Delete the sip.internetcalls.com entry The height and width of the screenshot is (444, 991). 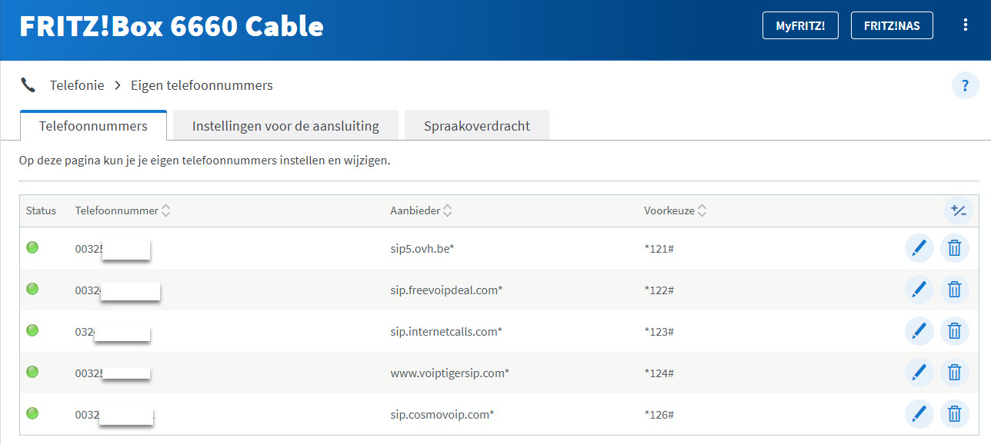click(954, 331)
